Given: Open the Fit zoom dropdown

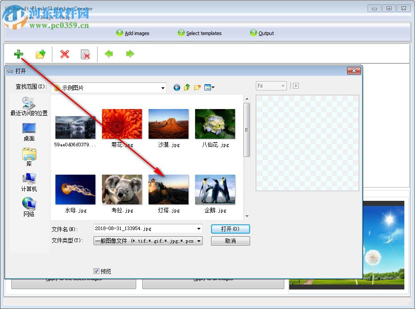Looking at the screenshot, I should pyautogui.click(x=282, y=86).
